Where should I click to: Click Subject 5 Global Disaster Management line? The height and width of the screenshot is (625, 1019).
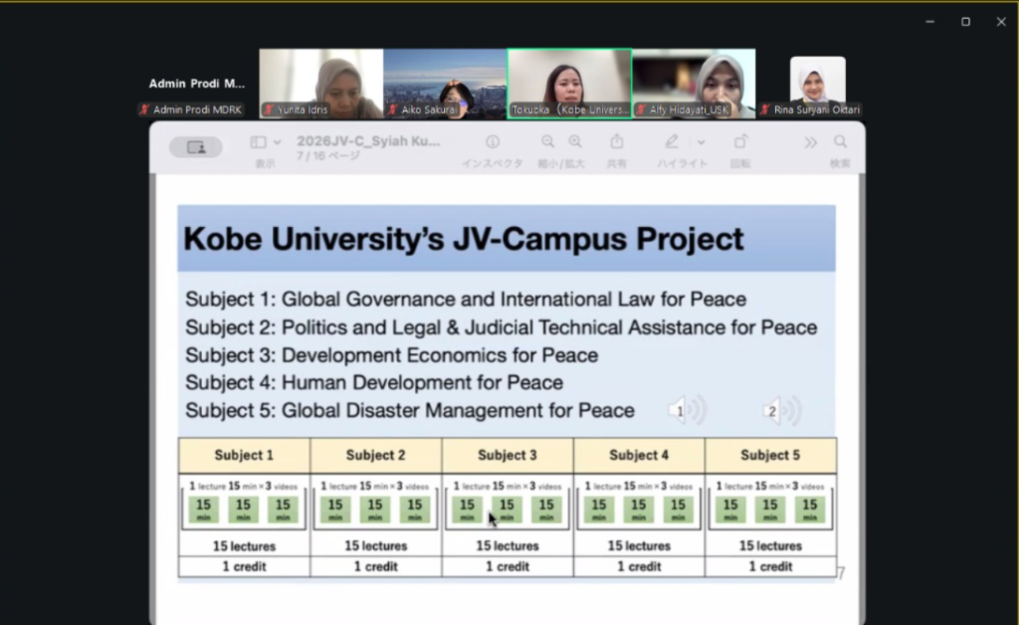click(409, 410)
